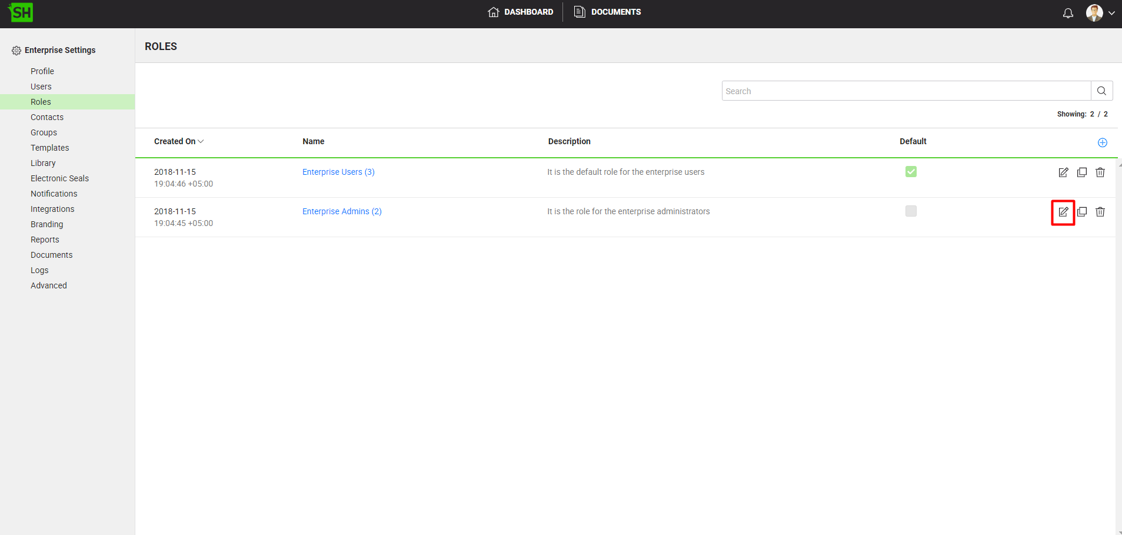Screen dimensions: 1122x535
Task: Select Electronic Seals in sidebar
Action: point(59,178)
